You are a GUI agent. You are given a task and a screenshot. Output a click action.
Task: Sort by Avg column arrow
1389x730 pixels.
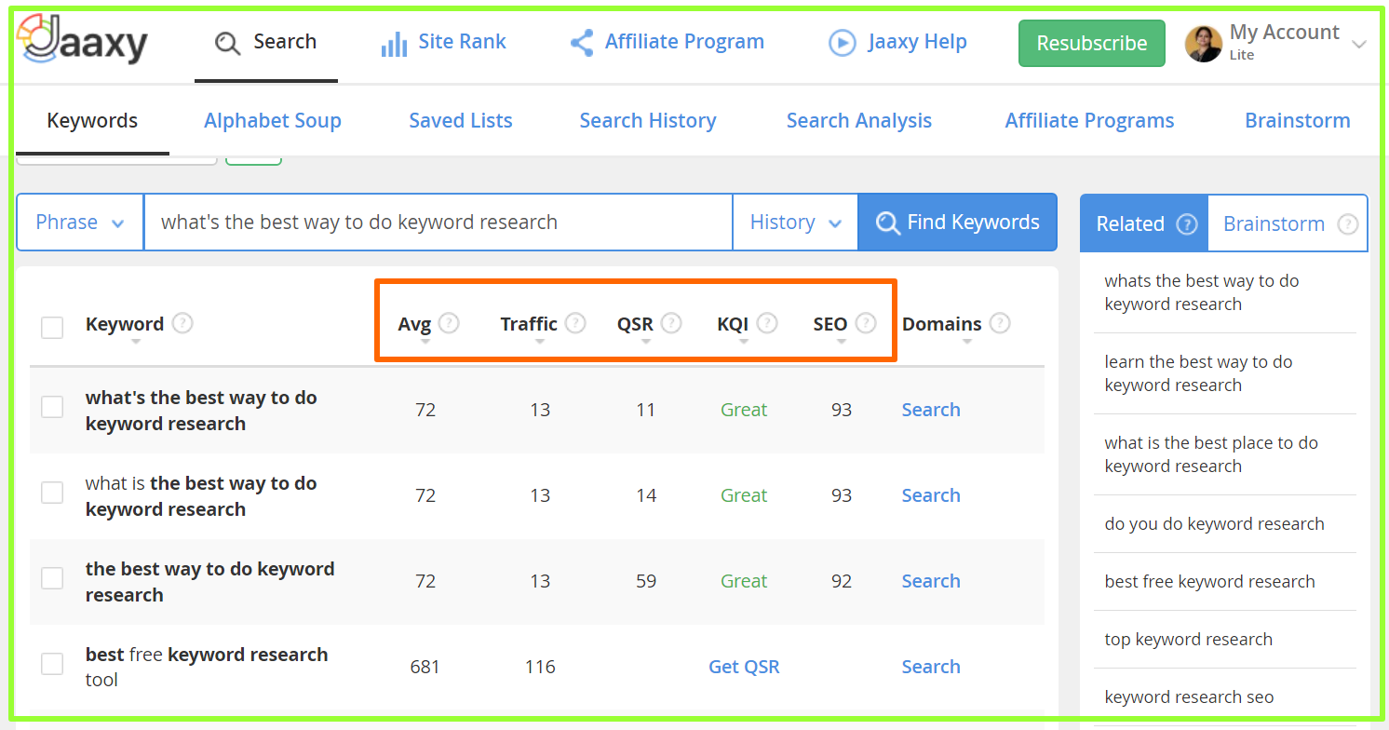point(425,342)
